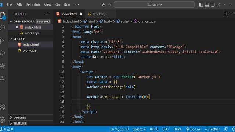The image size is (235, 132).
Task: Open the feedback icon in status bar
Action: pyautogui.click(x=226, y=129)
